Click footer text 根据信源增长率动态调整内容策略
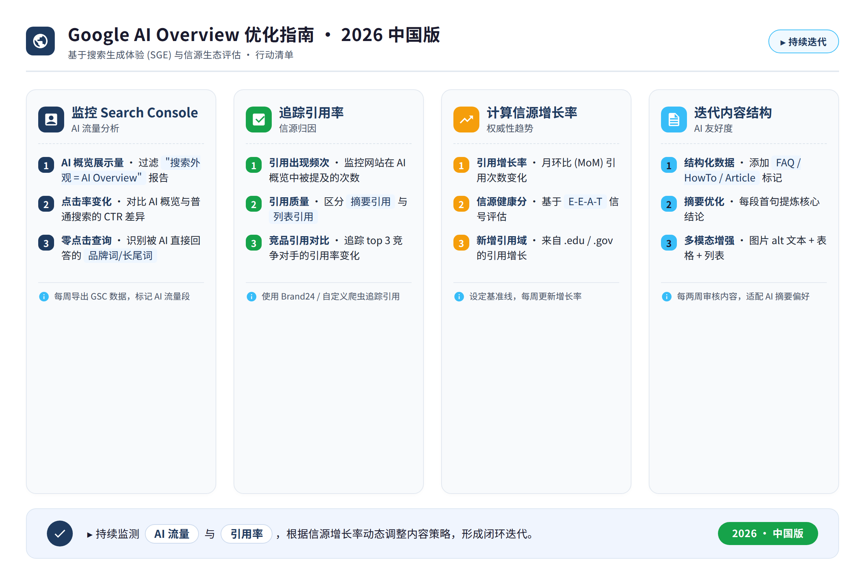 coord(369,534)
